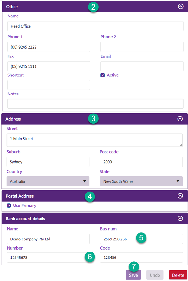The height and width of the screenshot is (281, 188).
Task: Click the bank Code field
Action: pyautogui.click(x=141, y=258)
